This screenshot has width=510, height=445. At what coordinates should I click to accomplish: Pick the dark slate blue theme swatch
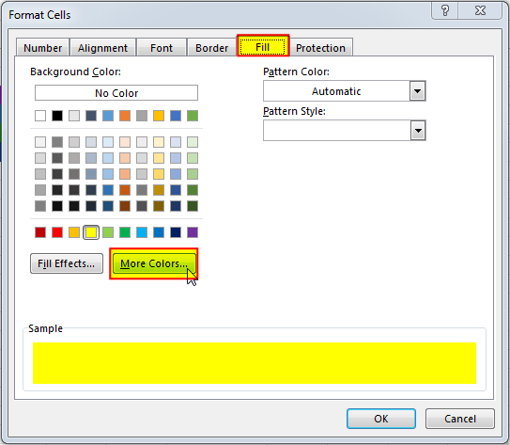(91, 116)
